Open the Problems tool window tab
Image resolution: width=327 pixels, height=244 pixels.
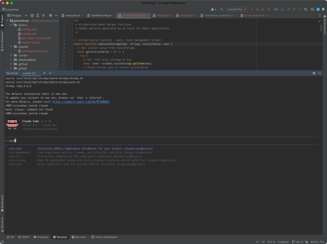(x=41, y=237)
